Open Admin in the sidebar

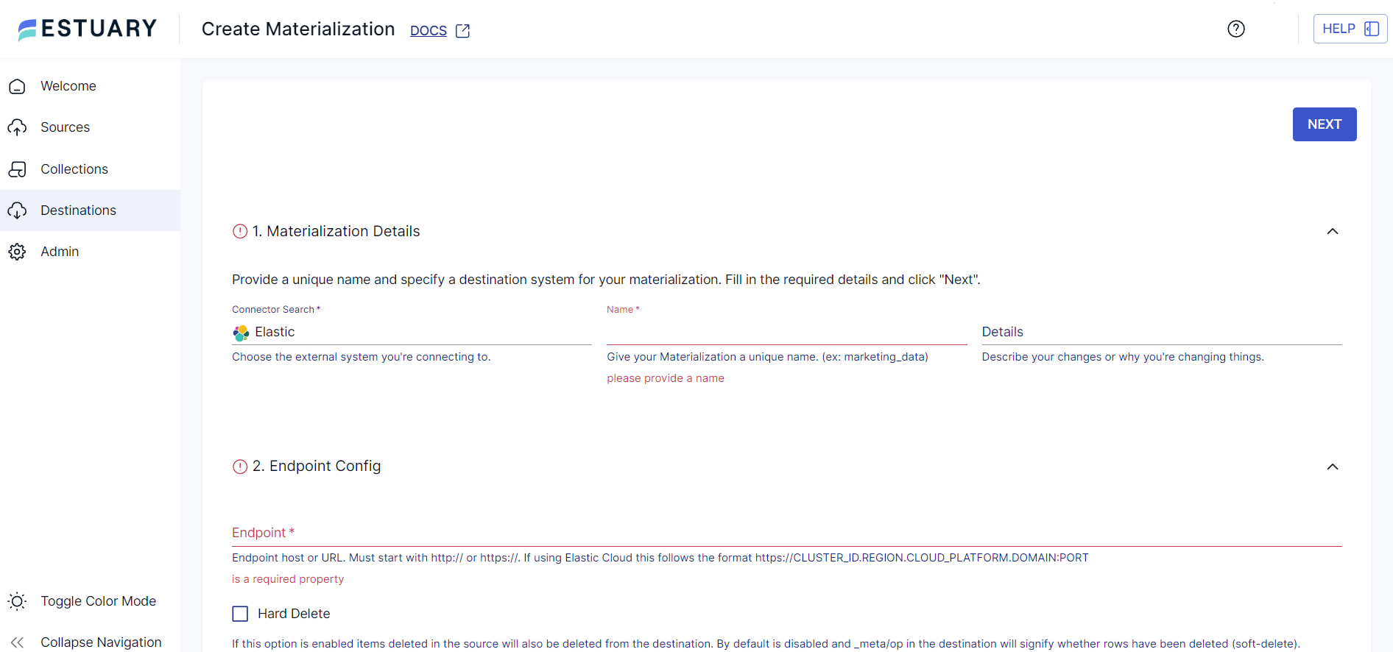pyautogui.click(x=60, y=252)
